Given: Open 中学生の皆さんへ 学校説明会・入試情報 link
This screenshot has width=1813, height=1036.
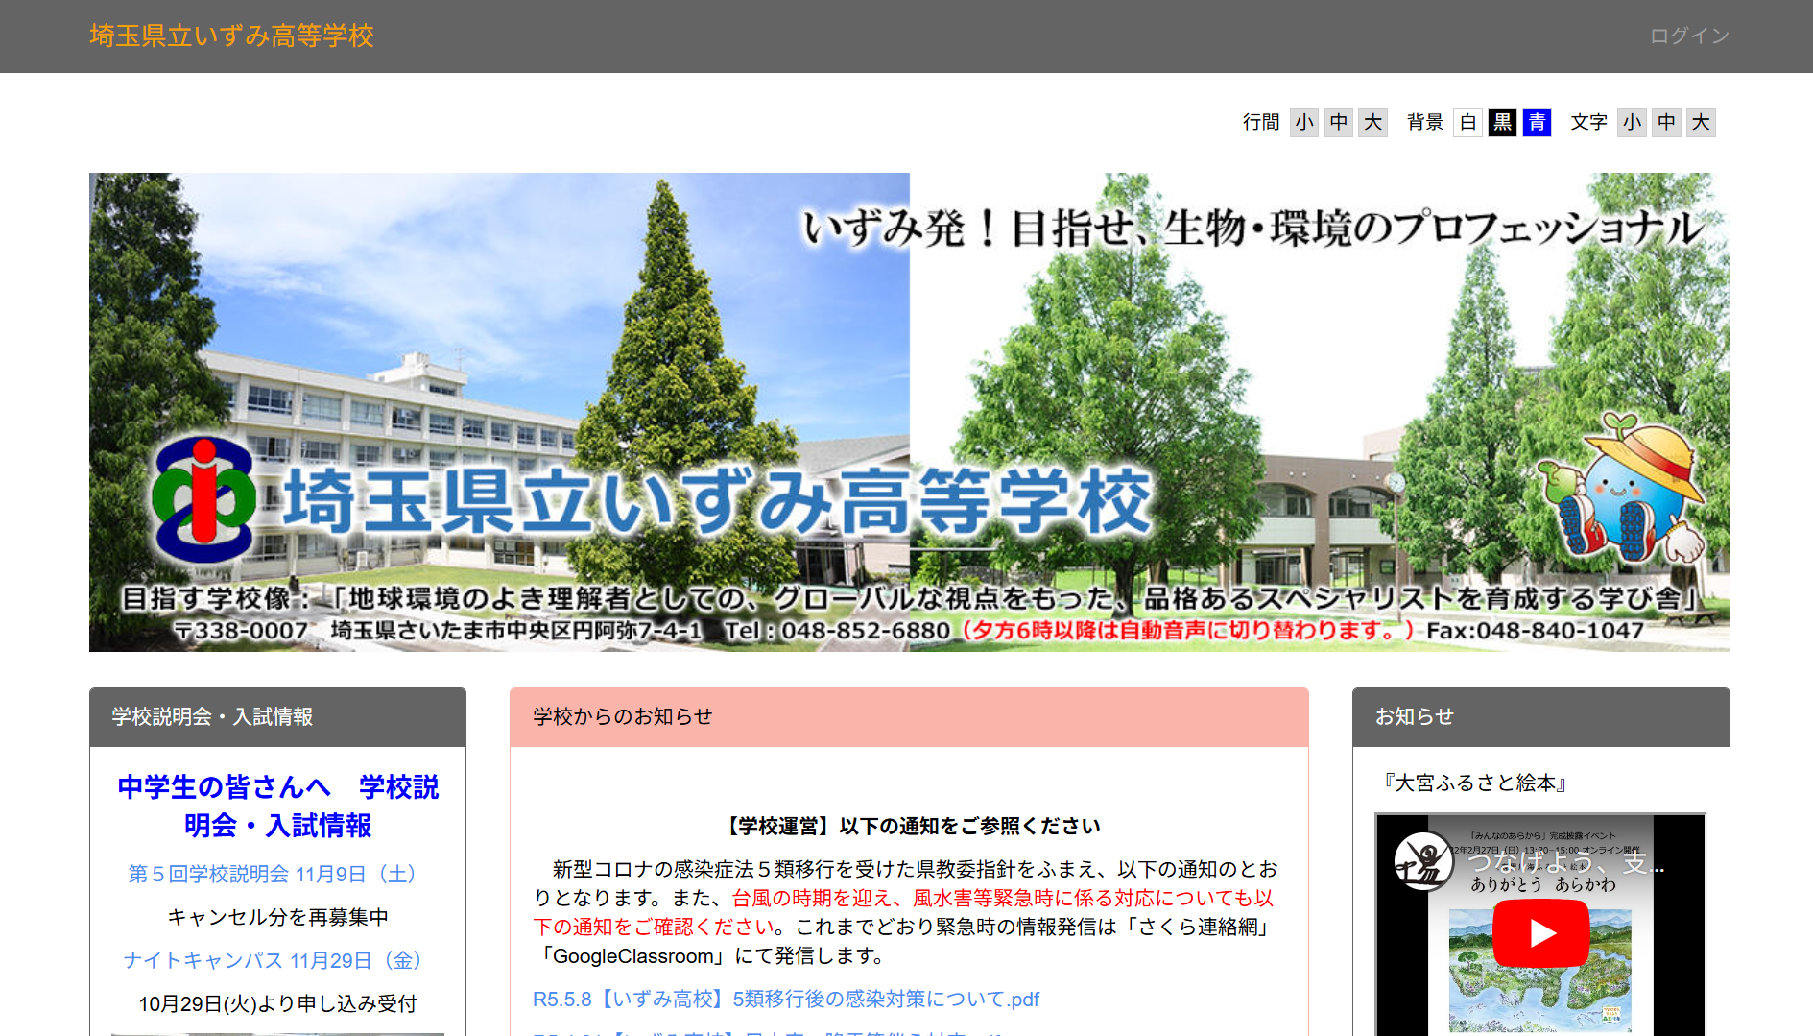Looking at the screenshot, I should click(x=277, y=806).
